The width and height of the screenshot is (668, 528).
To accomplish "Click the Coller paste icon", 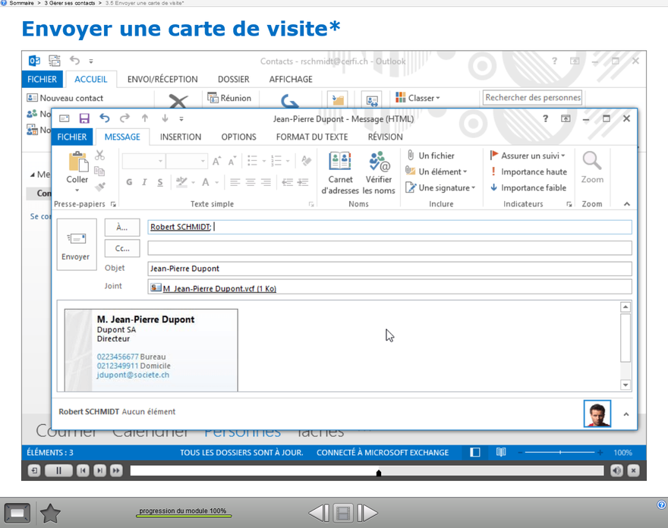I will pos(77,168).
